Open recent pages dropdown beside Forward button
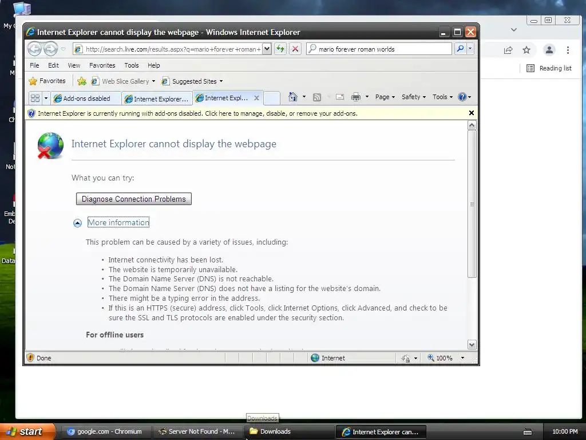Screen dimensions: 586x440 coord(63,49)
